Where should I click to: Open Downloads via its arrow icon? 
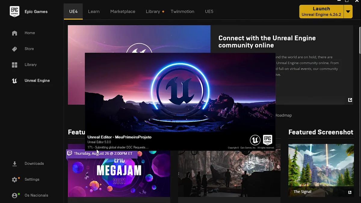coord(14,164)
